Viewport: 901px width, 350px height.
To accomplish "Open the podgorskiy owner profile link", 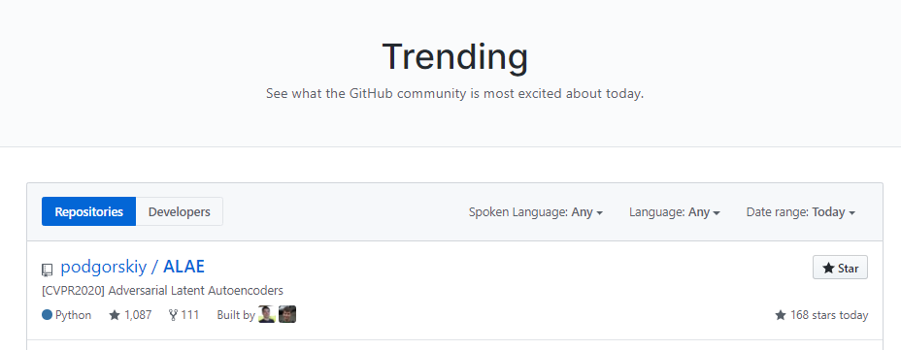I will pos(104,267).
